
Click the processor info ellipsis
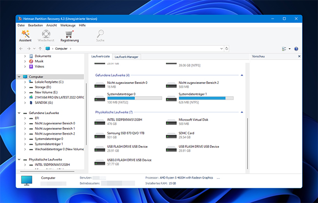tap(218, 178)
